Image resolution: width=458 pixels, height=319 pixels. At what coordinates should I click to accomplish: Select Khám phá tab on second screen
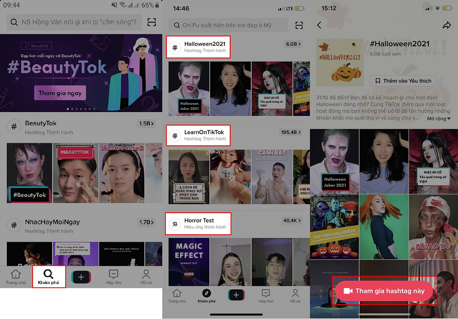(x=207, y=296)
